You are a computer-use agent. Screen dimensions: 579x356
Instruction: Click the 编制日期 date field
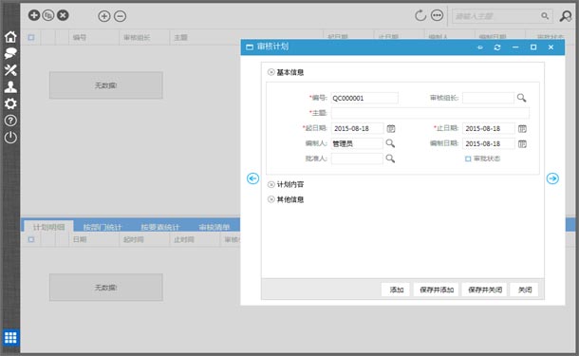pyautogui.click(x=488, y=143)
